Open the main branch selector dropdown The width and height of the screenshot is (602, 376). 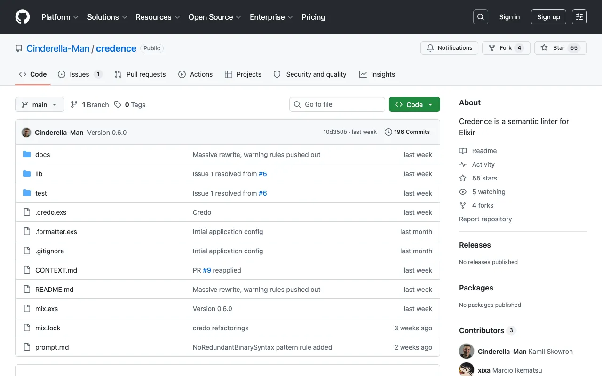[x=40, y=104]
